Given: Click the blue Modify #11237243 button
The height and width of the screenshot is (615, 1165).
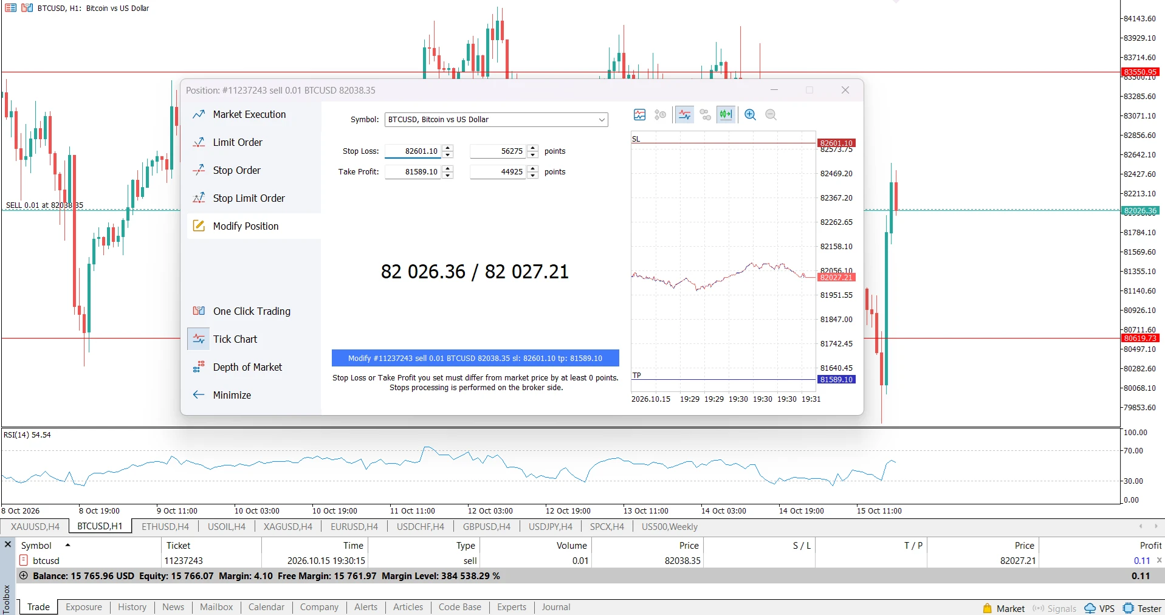Looking at the screenshot, I should [475, 358].
